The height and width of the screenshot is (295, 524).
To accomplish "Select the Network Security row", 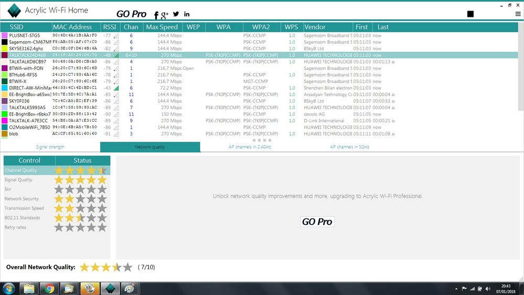I will 57,198.
